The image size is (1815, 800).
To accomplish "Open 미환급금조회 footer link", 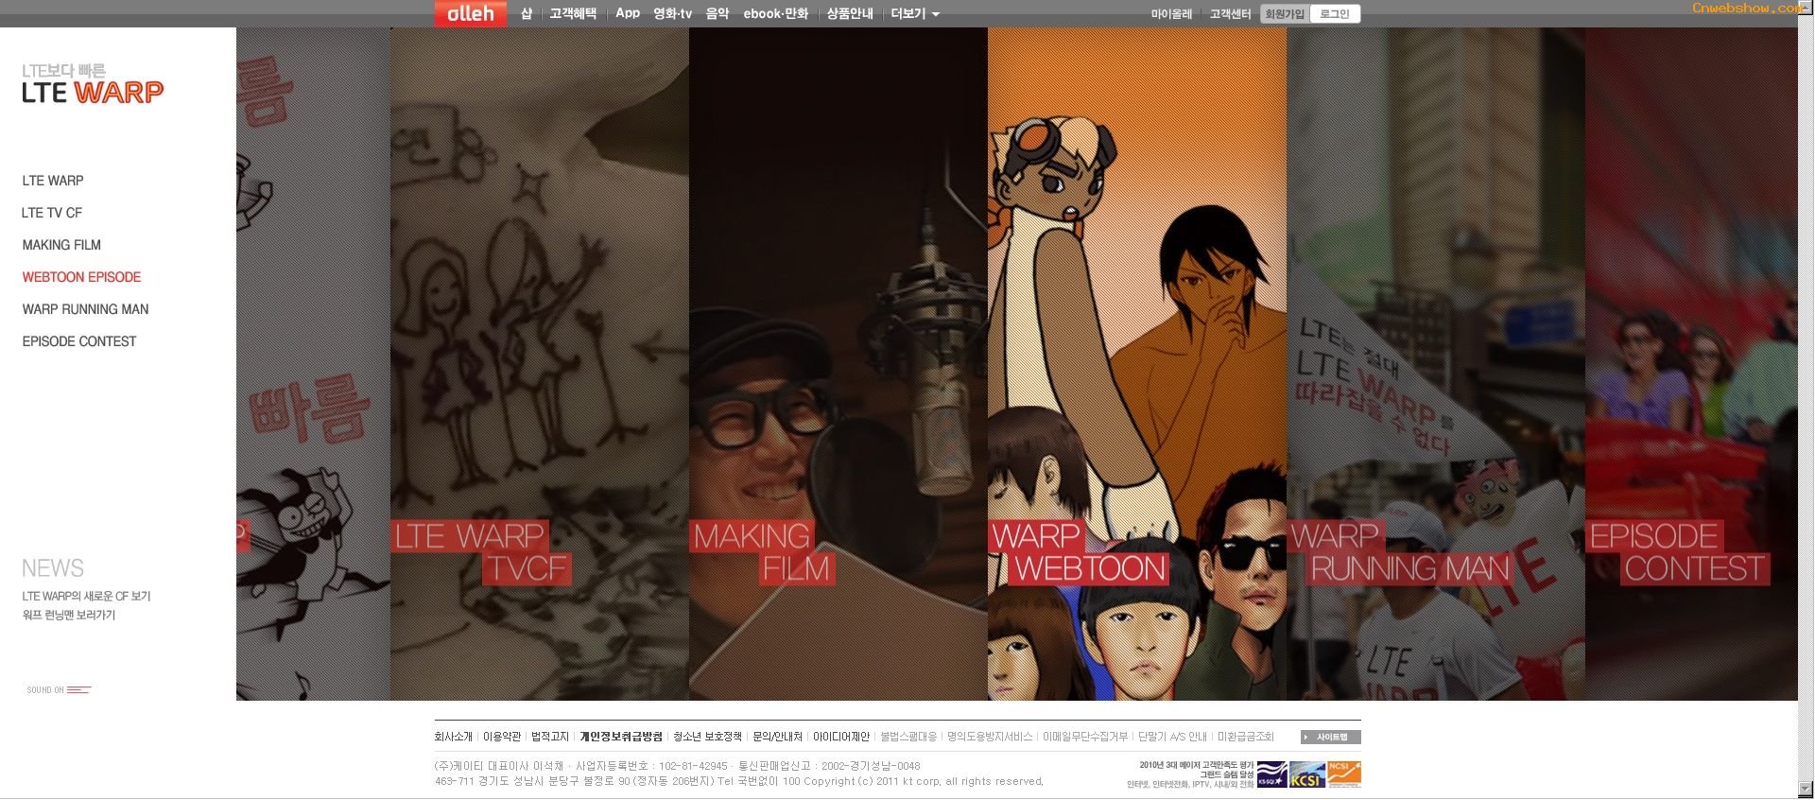I will 1246,737.
